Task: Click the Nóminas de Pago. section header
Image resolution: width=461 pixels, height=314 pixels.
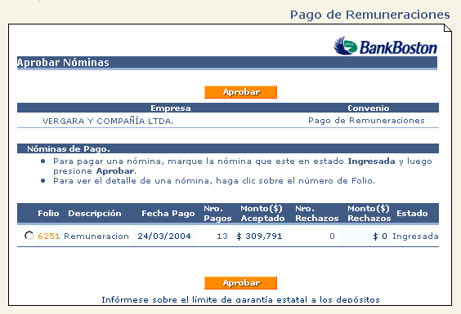Action: tap(228, 148)
